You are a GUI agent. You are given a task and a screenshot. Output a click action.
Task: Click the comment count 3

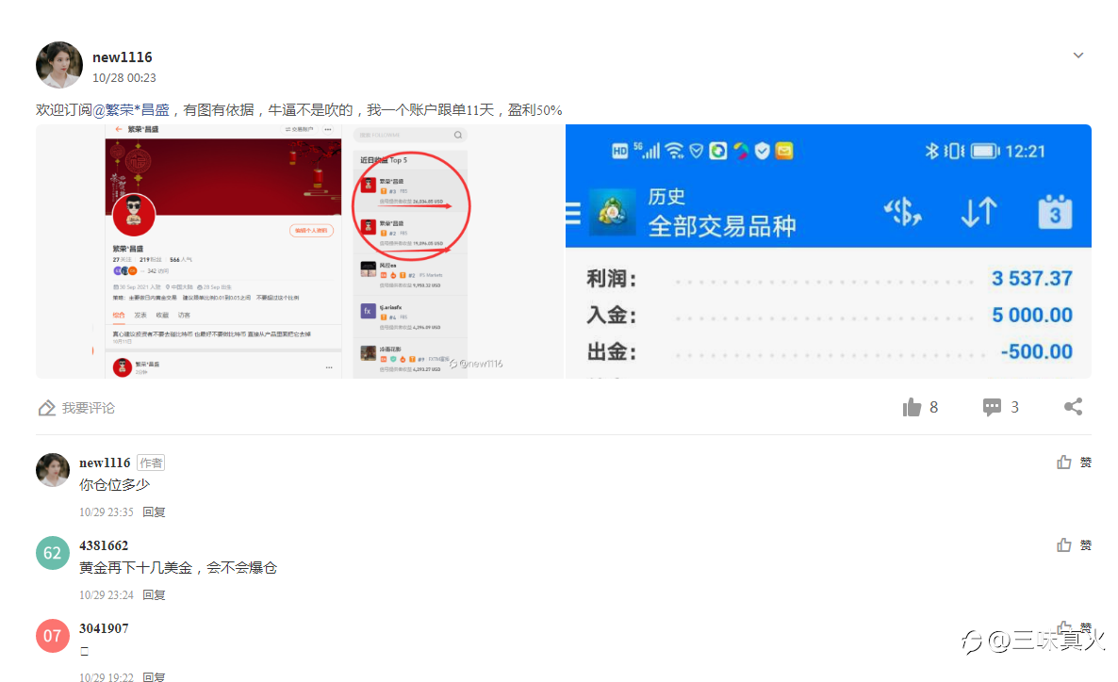point(1014,407)
